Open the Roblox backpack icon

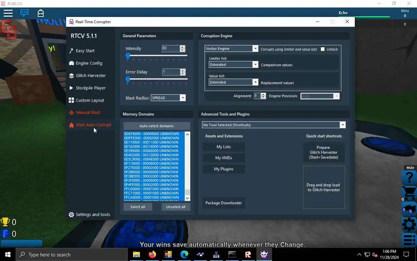click(x=41, y=13)
